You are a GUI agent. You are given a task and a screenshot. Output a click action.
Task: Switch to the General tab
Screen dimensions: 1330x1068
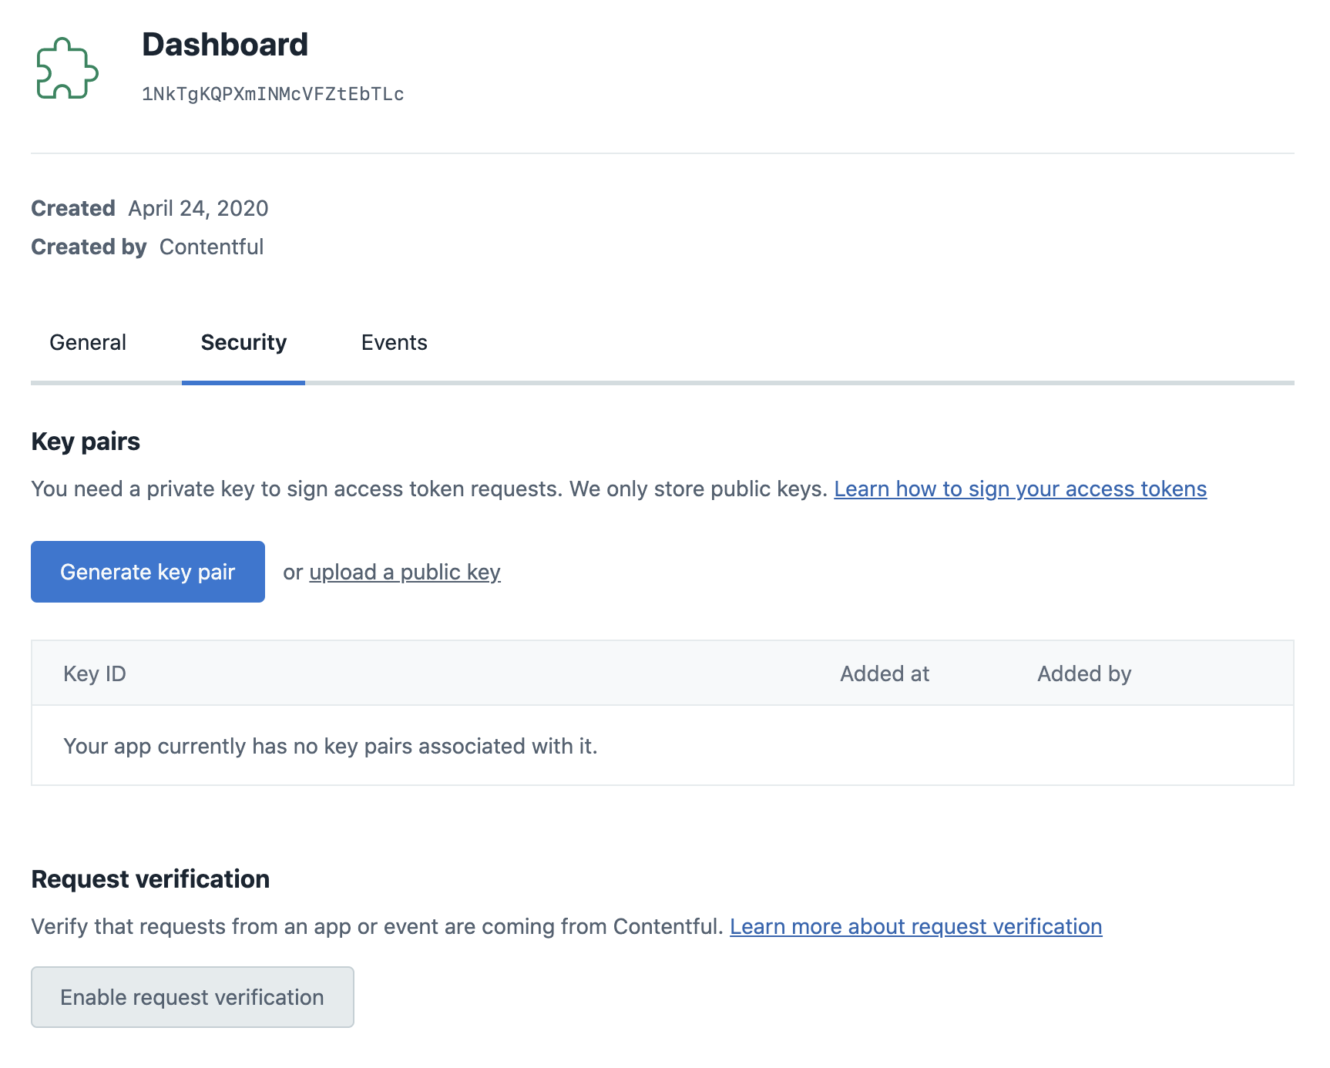pyautogui.click(x=87, y=342)
